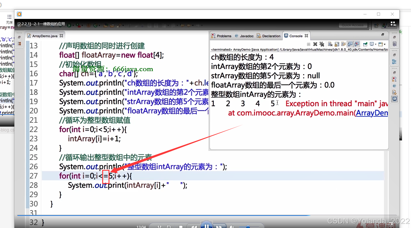Click the Run Last Tool external tools icon
411x228 pixels.
tap(78, 25)
